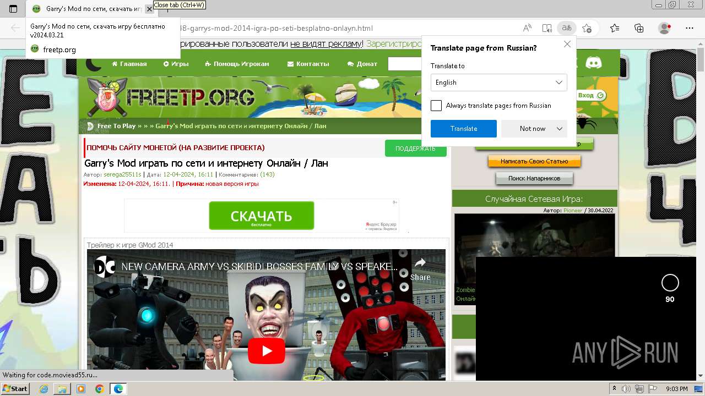Open the Translate to language dropdown
The image size is (705, 396).
click(498, 82)
